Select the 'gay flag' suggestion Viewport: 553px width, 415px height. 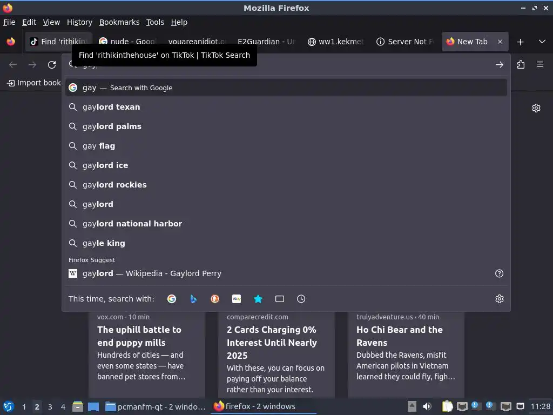coord(286,146)
